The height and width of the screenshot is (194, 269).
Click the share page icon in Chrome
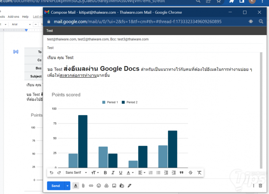pyautogui.click(x=208, y=1)
